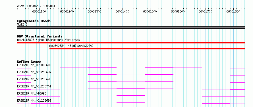The height and width of the screenshot is (107, 253).
Task: Click the red nsv6408344 variant bar
Action: point(147,49)
